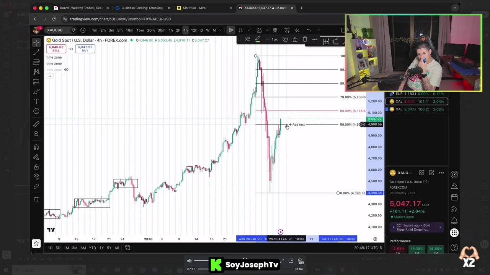Click the candlestick chart type button
Screen dimensions: 490x275
[x=231, y=30]
